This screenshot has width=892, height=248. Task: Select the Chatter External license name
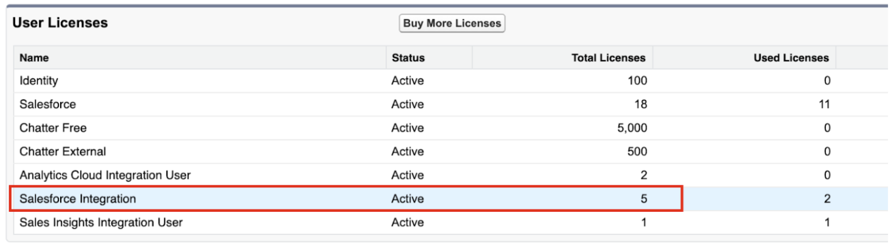pyautogui.click(x=63, y=151)
